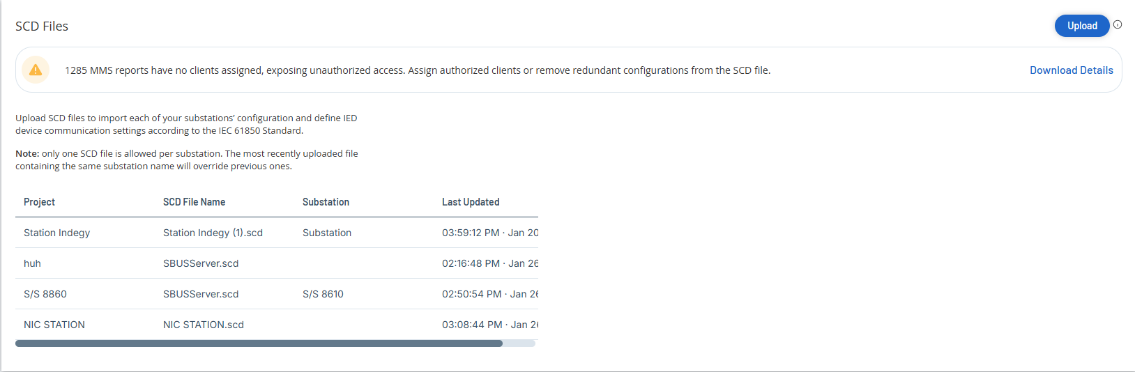Click SBUSServer.scd in the huh row
1135x372 pixels.
pos(201,263)
